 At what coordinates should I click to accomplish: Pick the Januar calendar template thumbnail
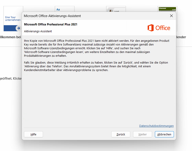click(167, 9)
